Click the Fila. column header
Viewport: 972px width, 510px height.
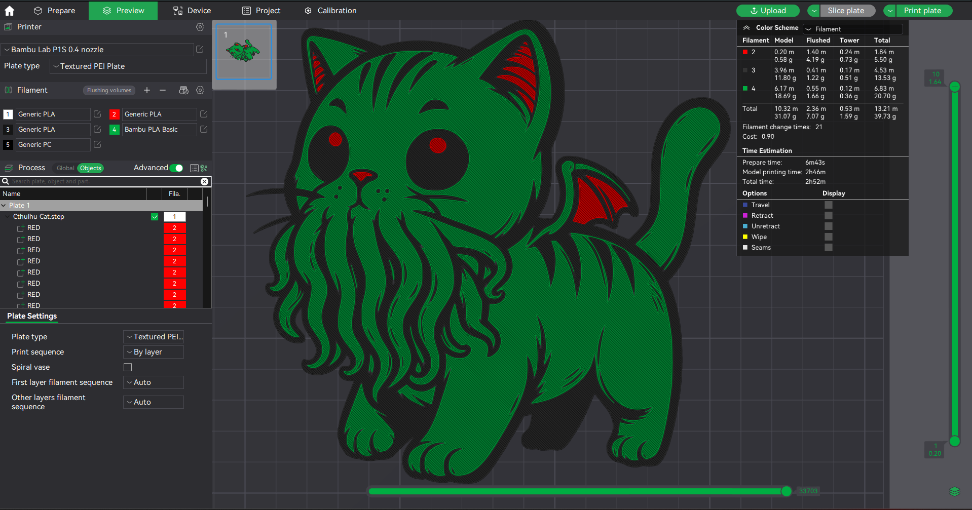[174, 194]
